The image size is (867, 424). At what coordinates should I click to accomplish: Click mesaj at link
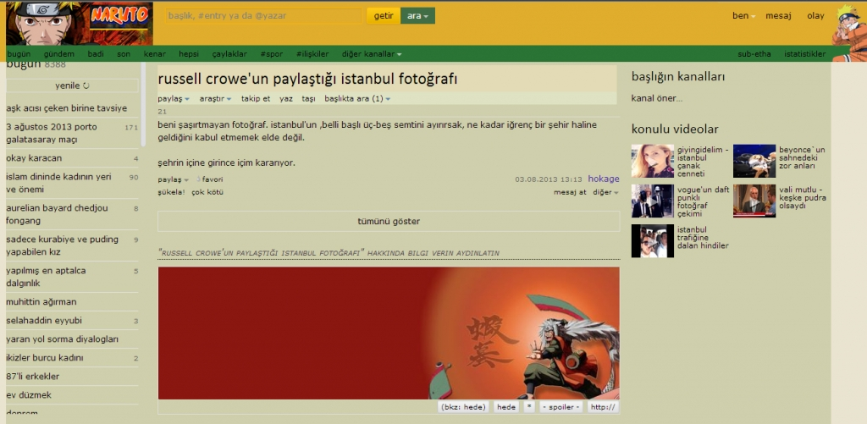click(570, 192)
